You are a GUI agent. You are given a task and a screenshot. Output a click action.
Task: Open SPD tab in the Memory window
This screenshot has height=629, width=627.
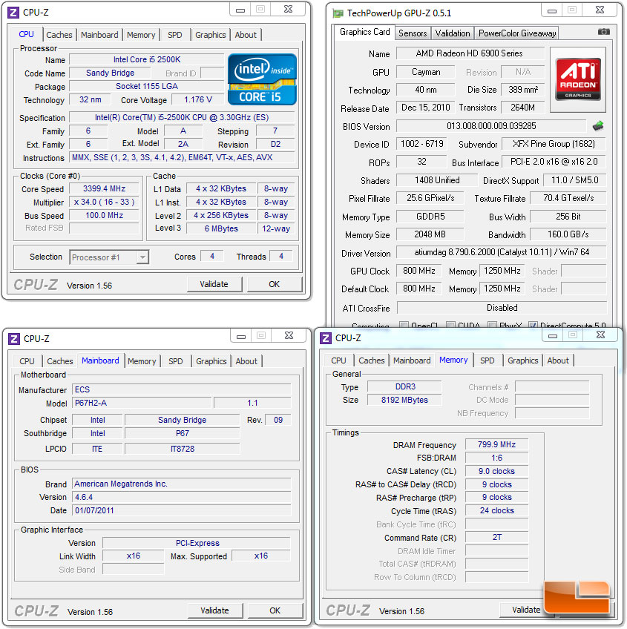click(487, 360)
